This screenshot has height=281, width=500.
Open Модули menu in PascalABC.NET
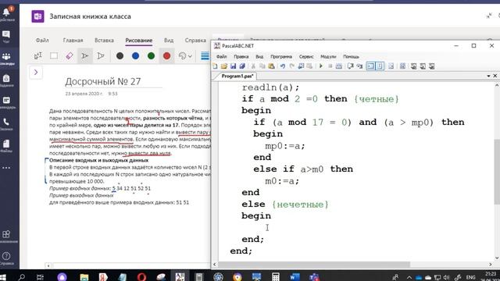[328, 56]
